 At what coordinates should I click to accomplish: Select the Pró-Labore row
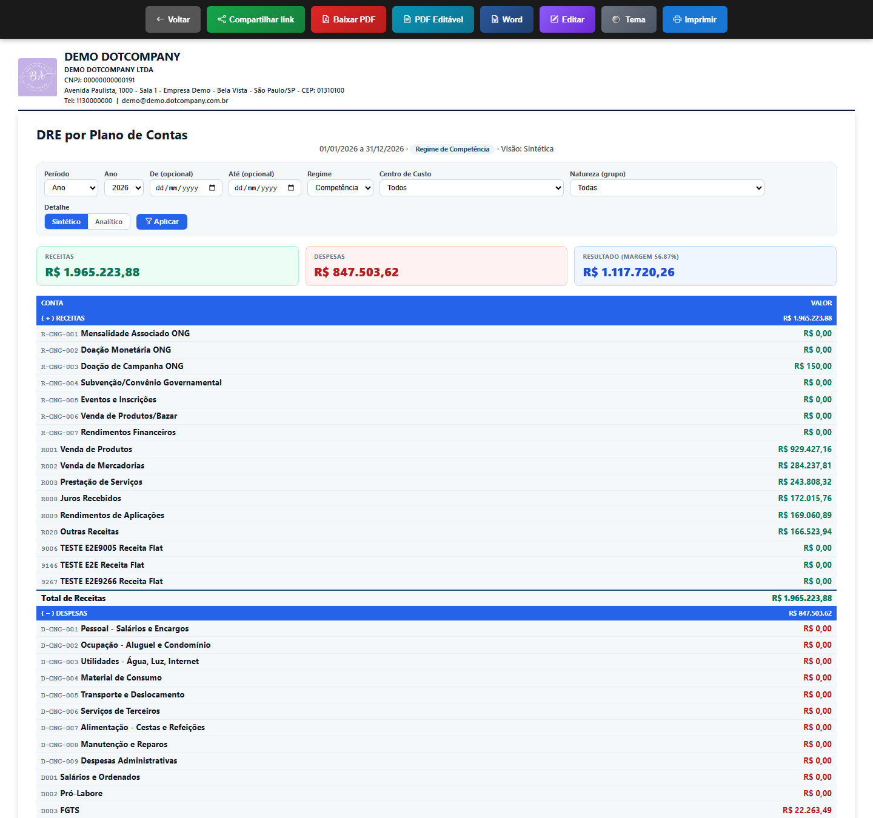tap(436, 794)
